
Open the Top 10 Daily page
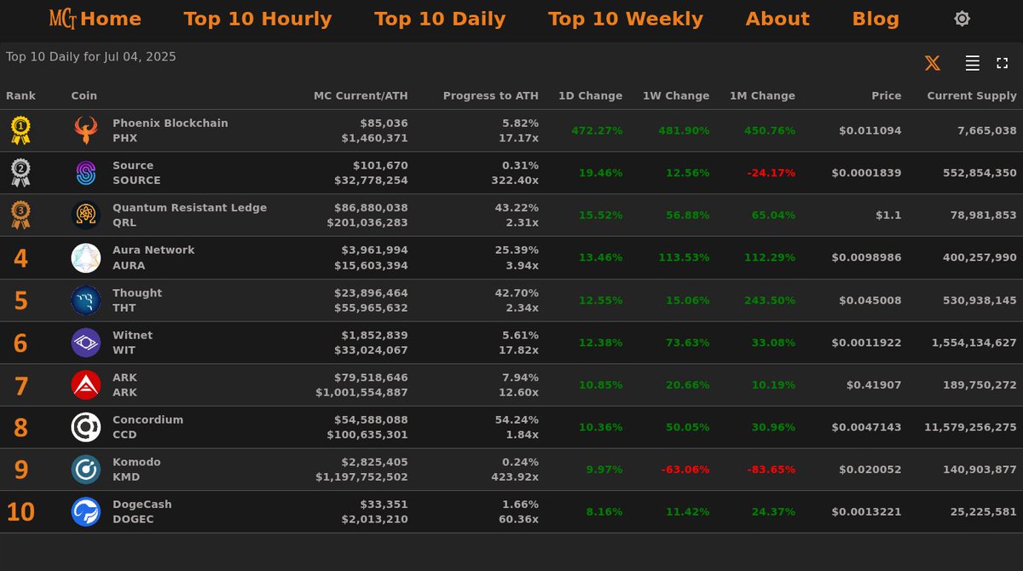[x=440, y=19]
